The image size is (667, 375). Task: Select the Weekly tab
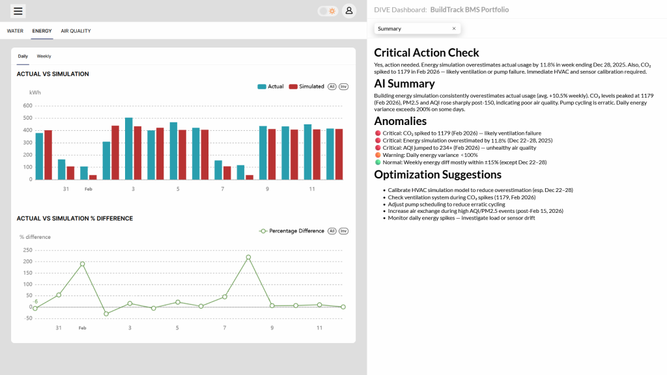tap(43, 56)
